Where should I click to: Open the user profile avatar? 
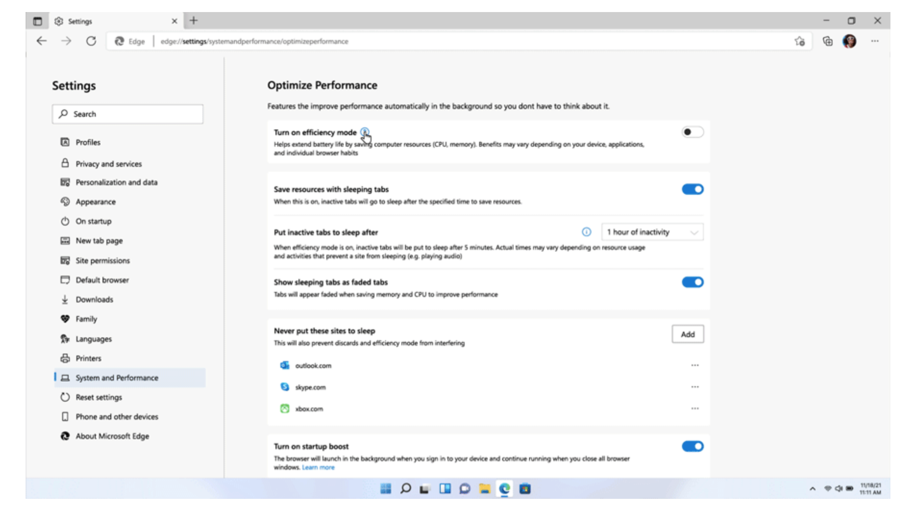pos(849,41)
